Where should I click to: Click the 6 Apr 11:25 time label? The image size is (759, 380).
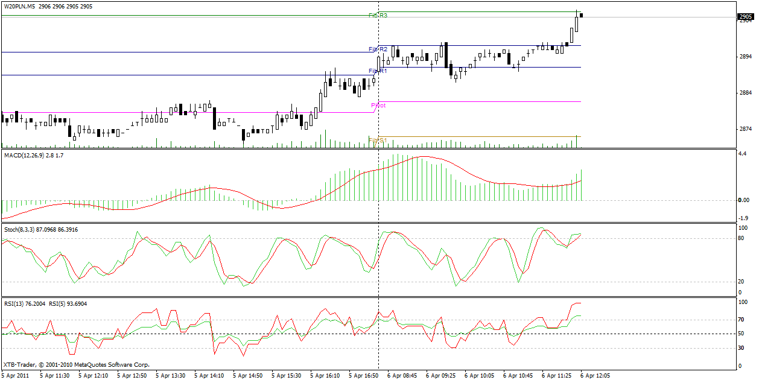point(556,375)
